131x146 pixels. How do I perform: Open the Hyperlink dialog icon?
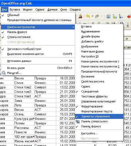pos(108,16)
